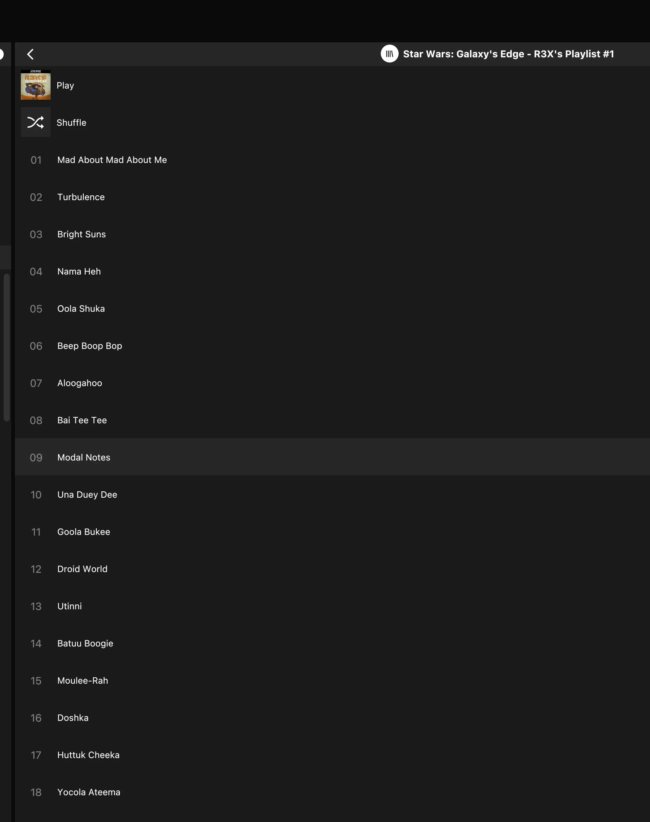Viewport: 650px width, 822px height.
Task: Select the Beep Boop Bop track
Action: tap(90, 346)
